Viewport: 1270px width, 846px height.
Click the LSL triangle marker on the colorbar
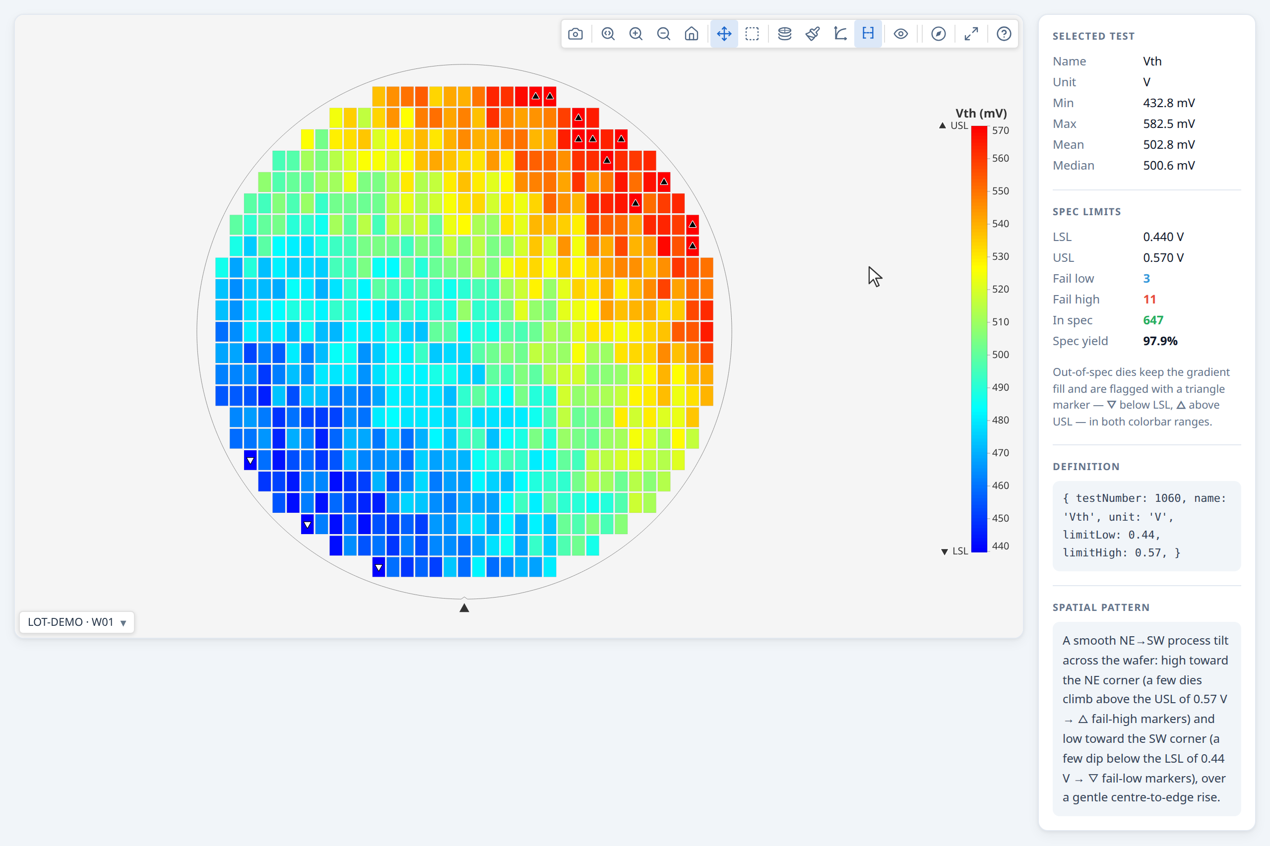(945, 551)
